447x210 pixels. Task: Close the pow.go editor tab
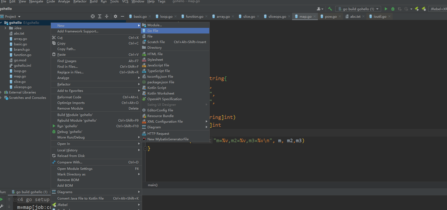[340, 16]
